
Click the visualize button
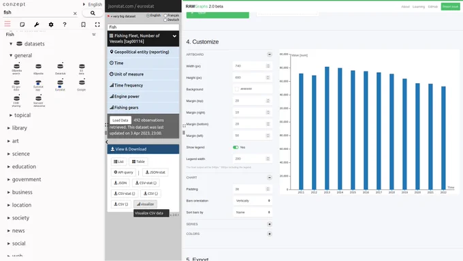click(145, 204)
